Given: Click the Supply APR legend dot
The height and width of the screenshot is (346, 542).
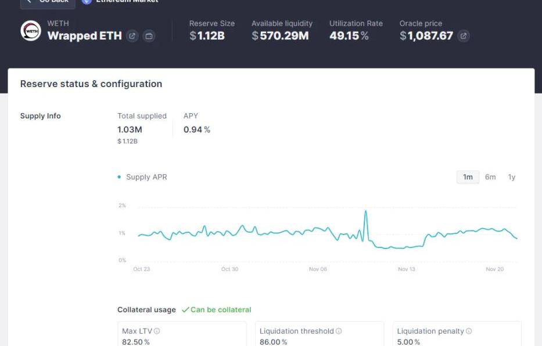Looking at the screenshot, I should pos(120,177).
